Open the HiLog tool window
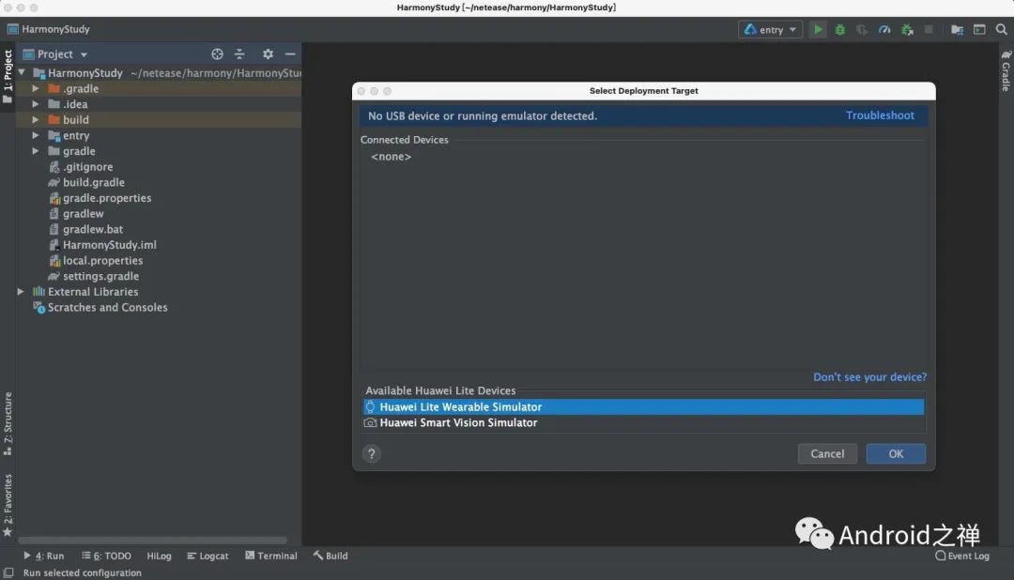 [x=159, y=556]
